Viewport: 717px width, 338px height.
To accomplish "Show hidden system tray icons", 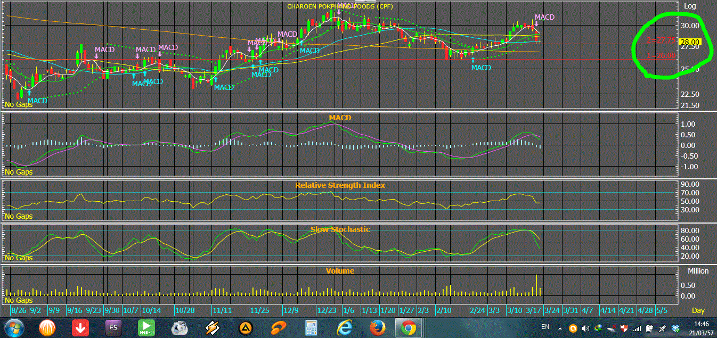I will (560, 328).
